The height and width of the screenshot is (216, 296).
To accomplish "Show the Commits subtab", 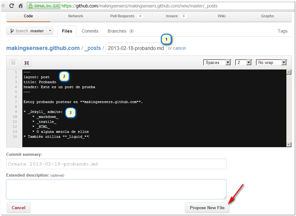I will point(90,31).
